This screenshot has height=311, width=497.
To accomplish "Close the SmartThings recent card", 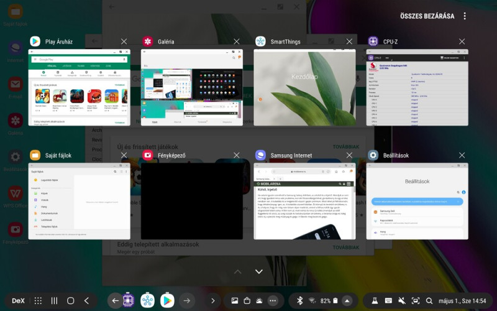I will click(x=349, y=42).
